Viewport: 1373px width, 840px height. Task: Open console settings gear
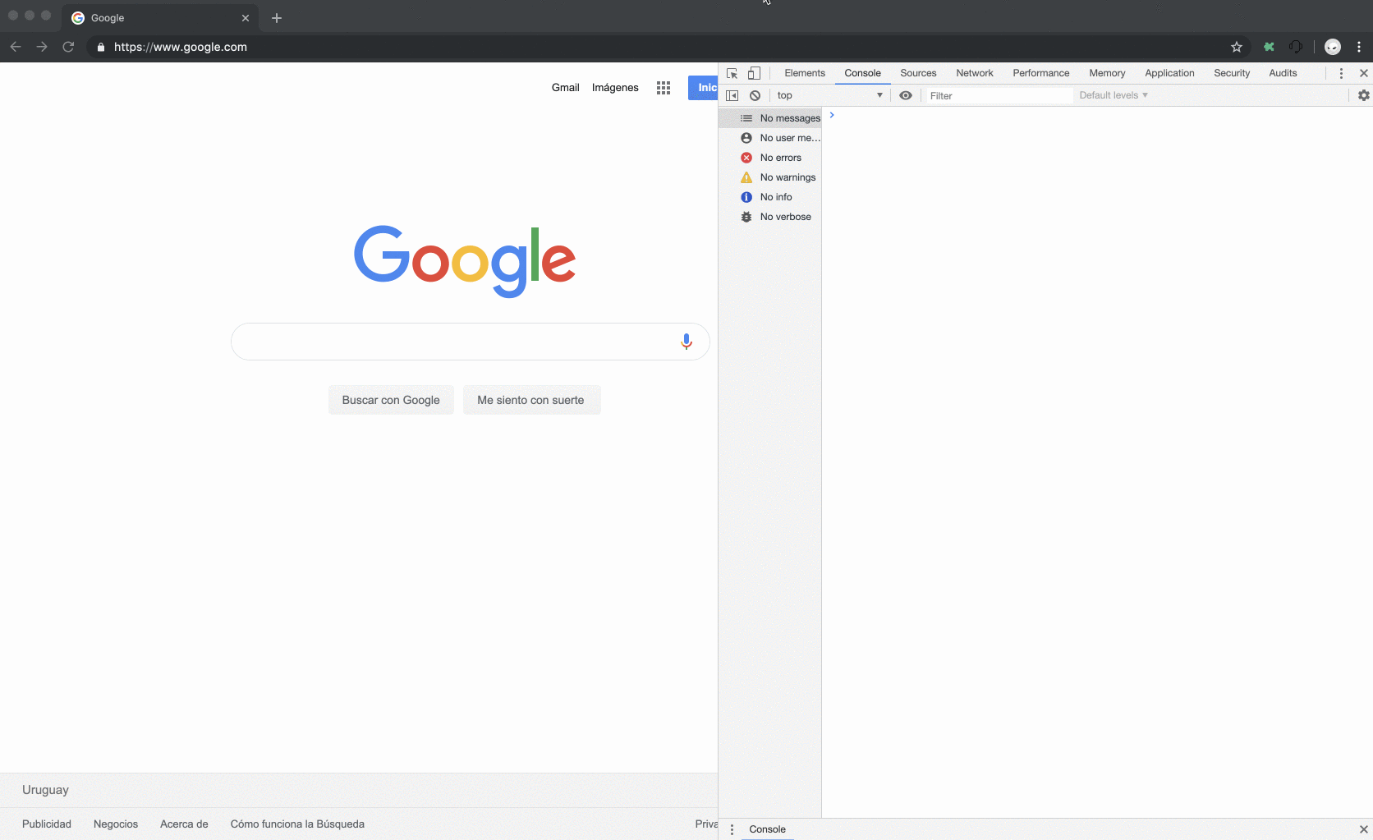1363,95
